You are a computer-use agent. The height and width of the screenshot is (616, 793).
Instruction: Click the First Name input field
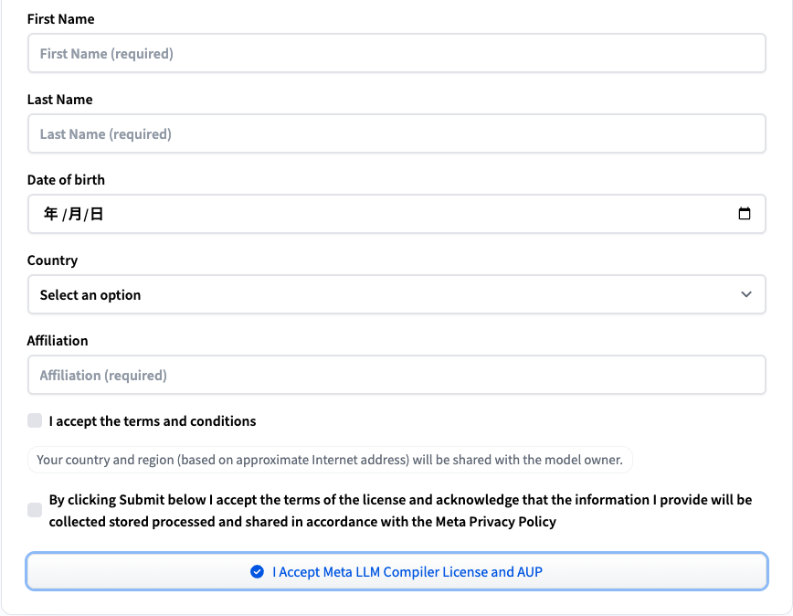tap(396, 53)
